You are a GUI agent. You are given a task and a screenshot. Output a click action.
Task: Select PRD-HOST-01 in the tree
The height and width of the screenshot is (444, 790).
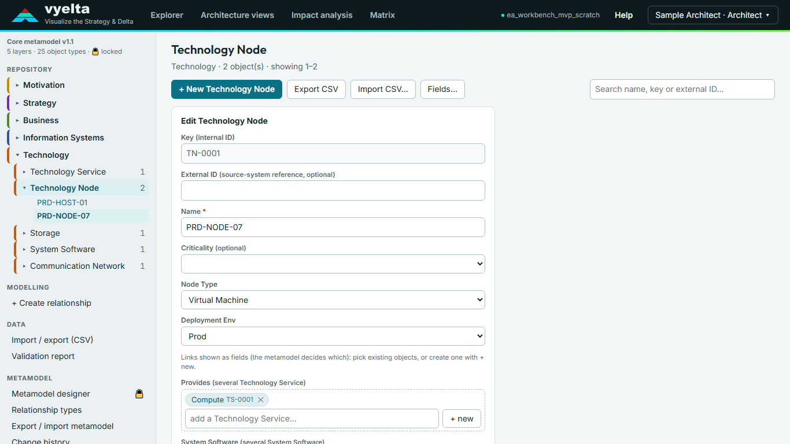(x=62, y=202)
